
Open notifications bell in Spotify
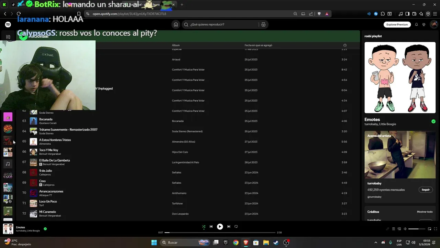416,24
